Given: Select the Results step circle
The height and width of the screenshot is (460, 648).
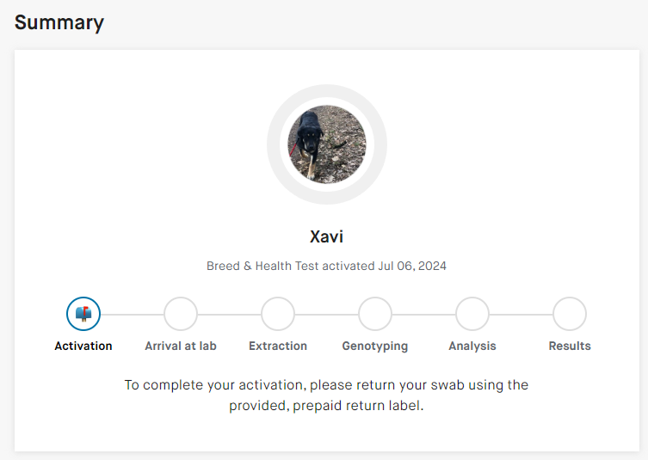Looking at the screenshot, I should [570, 314].
